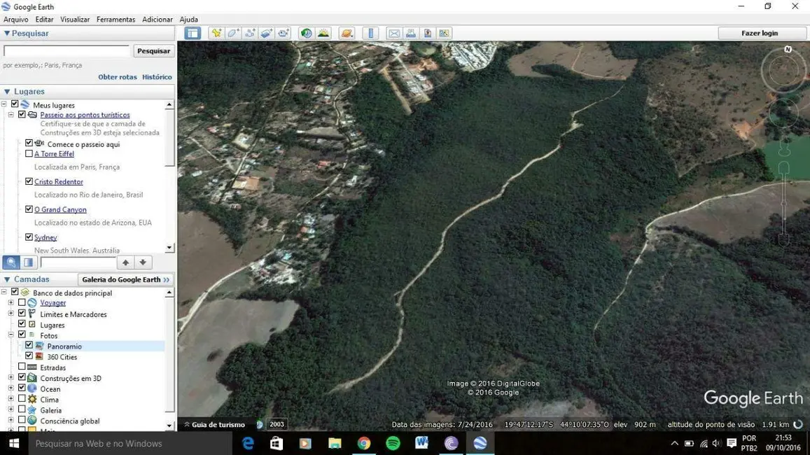This screenshot has width=810, height=455.
Task: Open the Obter rotas link
Action: tap(117, 77)
